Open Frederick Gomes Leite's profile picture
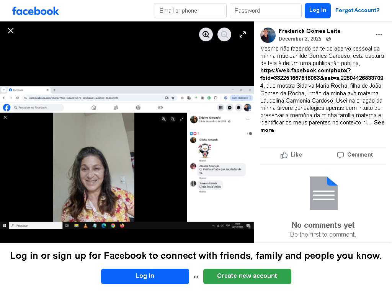 click(268, 35)
